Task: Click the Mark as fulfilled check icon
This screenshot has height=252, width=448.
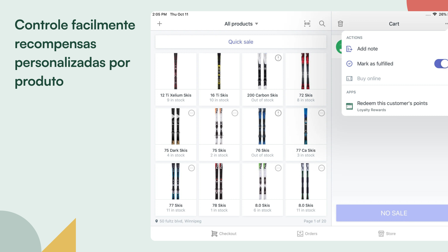Action: point(349,64)
